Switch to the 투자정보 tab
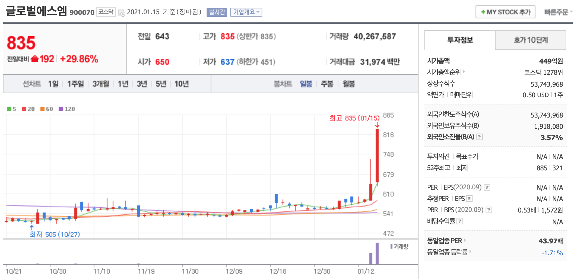The width and height of the screenshot is (577, 279). point(460,40)
